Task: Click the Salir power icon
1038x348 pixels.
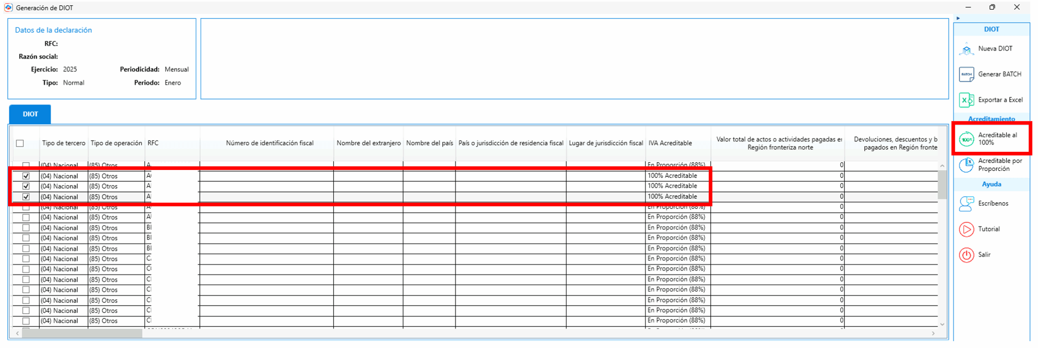Action: pyautogui.click(x=966, y=255)
